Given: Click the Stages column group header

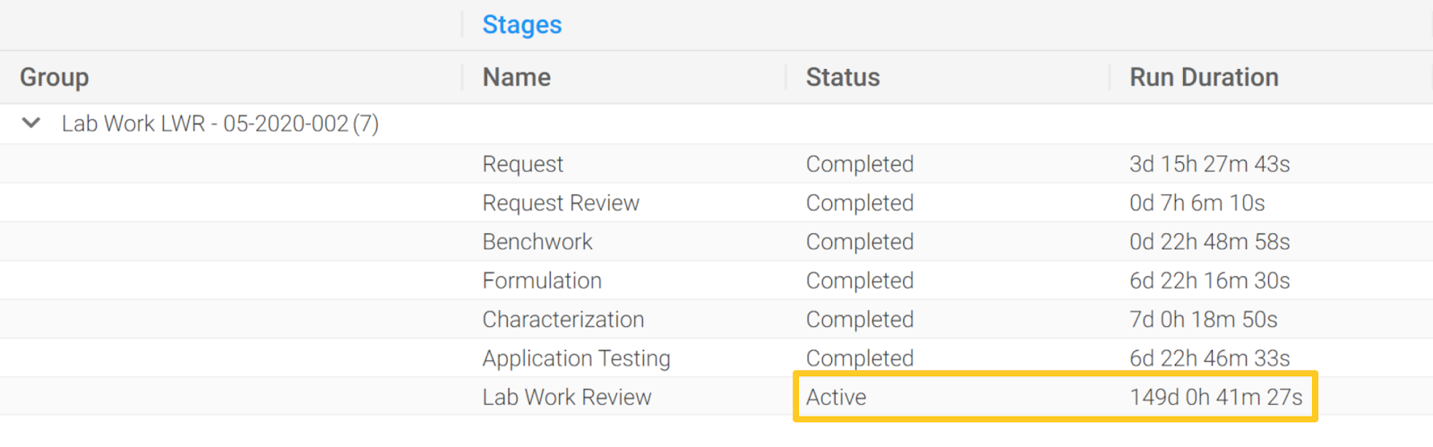Looking at the screenshot, I should tap(522, 25).
